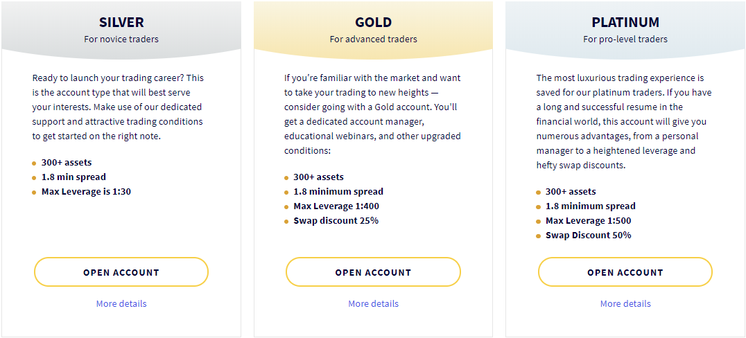The width and height of the screenshot is (746, 338).
Task: Click the "300+ assets" bullet in Gold card
Action: (x=318, y=177)
